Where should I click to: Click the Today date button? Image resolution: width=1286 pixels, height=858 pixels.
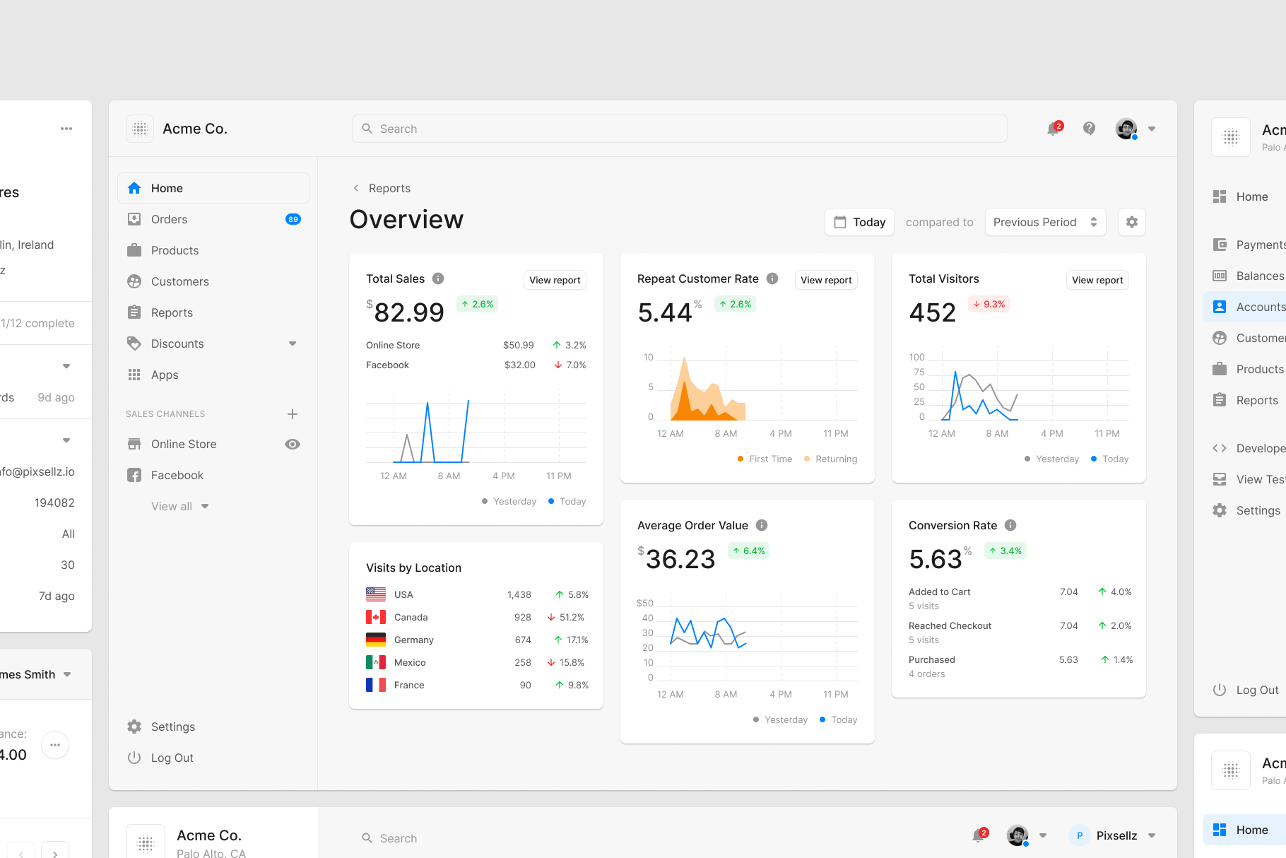[859, 222]
